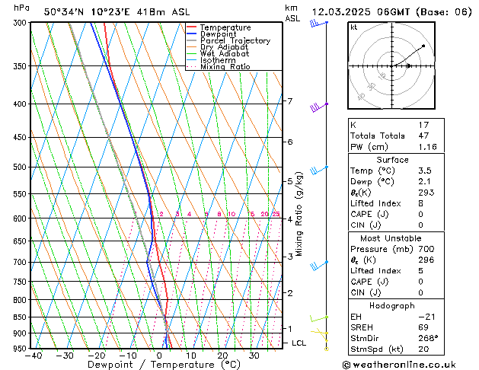Select the Dry Adiabat legend entry
The width and height of the screenshot is (479, 370).
pos(226,47)
